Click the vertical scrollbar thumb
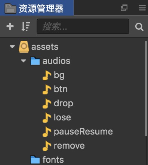The height and width of the screenshot is (165, 148). point(146,88)
